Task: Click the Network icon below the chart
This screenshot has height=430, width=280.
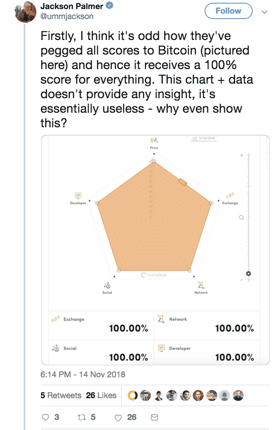Action: tap(201, 285)
